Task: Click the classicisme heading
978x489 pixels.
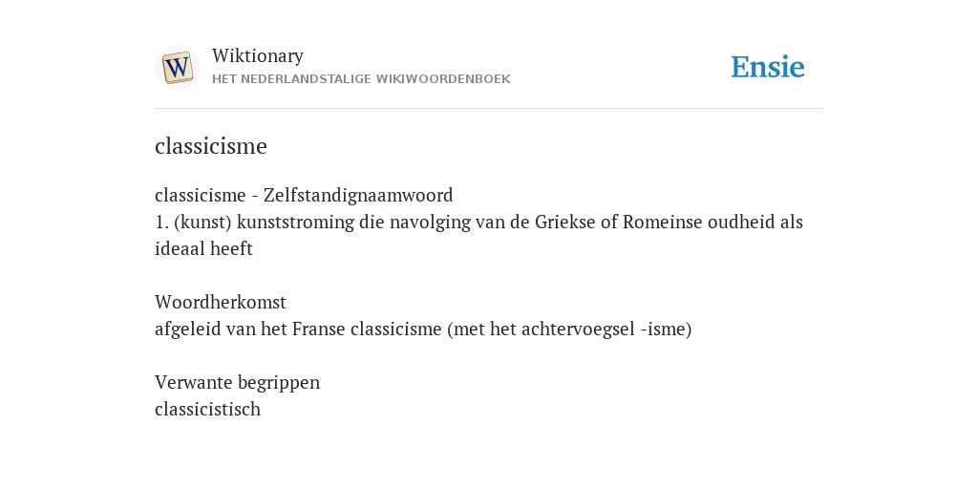Action: pyautogui.click(x=211, y=146)
